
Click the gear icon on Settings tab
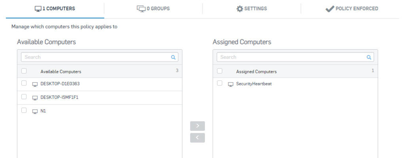tap(240, 9)
